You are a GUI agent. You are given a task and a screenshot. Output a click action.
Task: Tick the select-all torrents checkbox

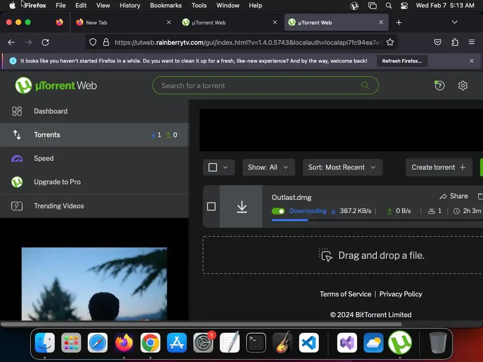click(x=213, y=167)
